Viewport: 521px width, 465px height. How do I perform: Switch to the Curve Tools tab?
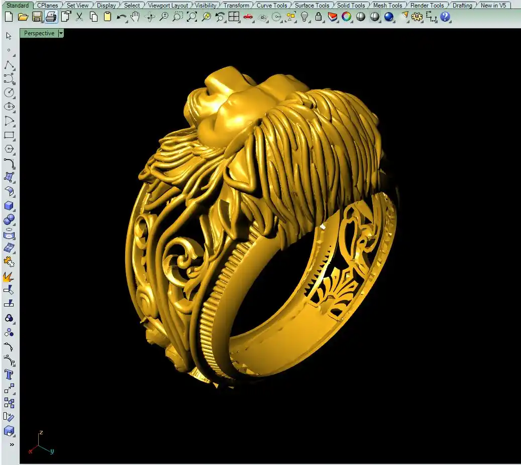pyautogui.click(x=272, y=6)
